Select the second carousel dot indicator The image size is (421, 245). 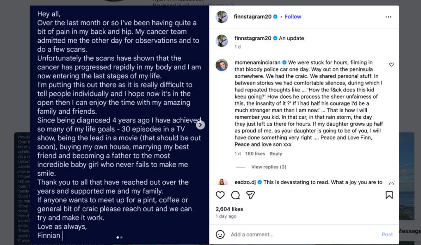click(x=121, y=237)
